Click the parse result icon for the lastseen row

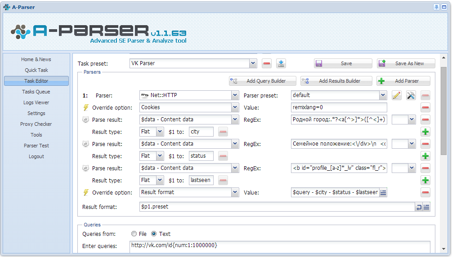(85, 168)
